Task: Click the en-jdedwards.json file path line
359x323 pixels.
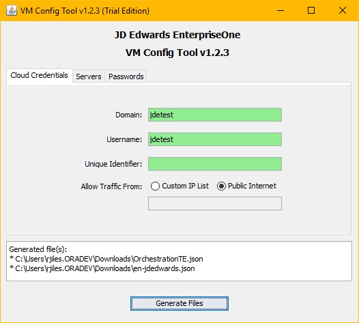Action: [x=102, y=268]
